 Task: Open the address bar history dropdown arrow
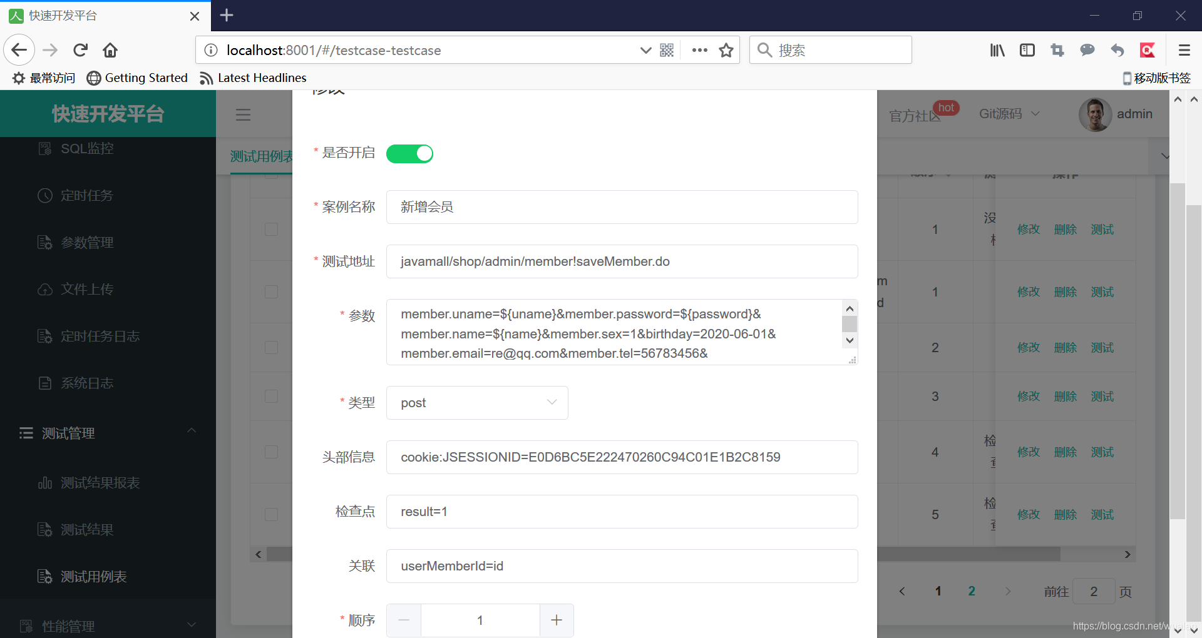coord(645,50)
